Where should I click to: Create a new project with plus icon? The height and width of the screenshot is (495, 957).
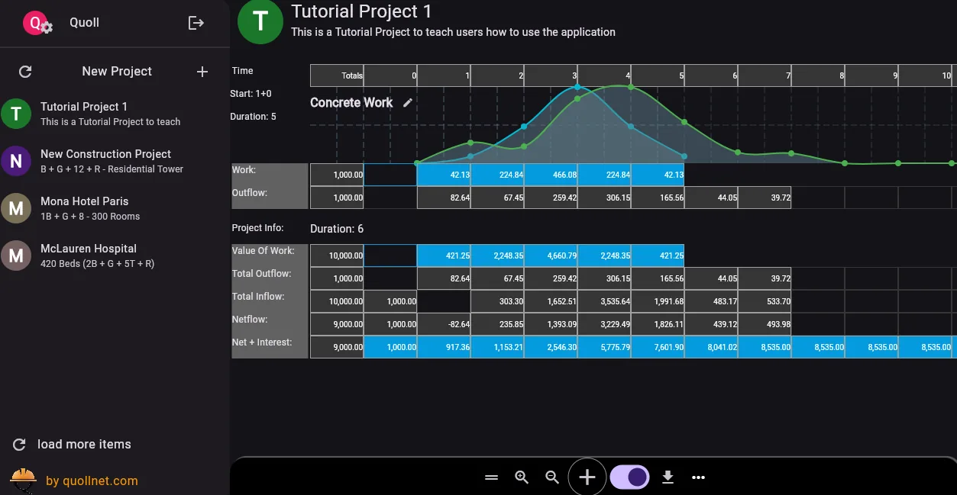(202, 72)
